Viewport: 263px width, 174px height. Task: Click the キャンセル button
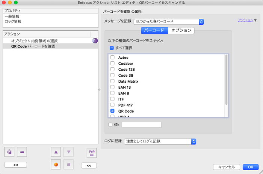coord(227,167)
